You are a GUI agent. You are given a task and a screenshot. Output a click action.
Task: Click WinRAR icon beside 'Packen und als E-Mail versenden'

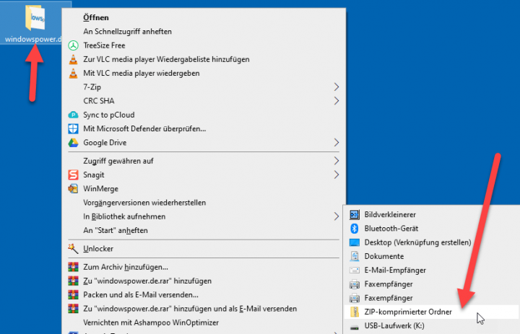tap(73, 295)
